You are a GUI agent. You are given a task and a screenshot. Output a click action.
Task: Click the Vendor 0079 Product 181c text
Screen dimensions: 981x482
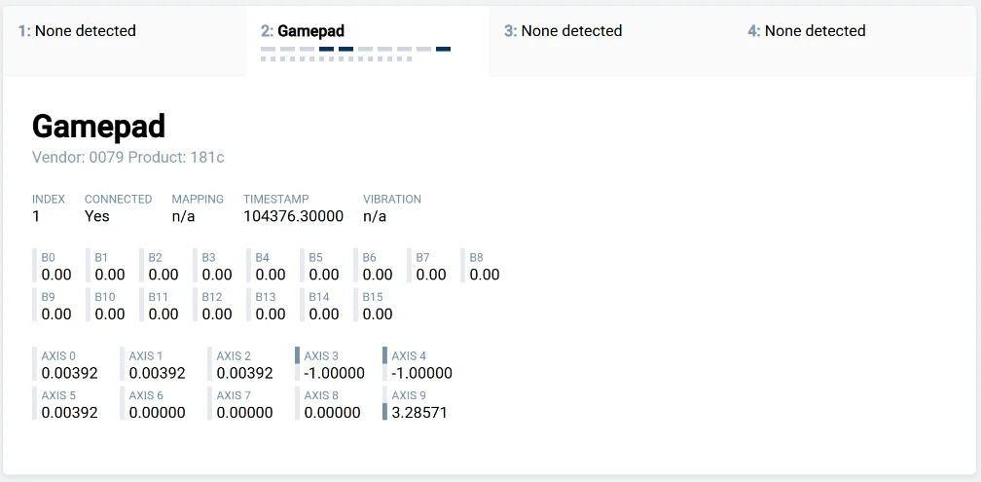[128, 157]
